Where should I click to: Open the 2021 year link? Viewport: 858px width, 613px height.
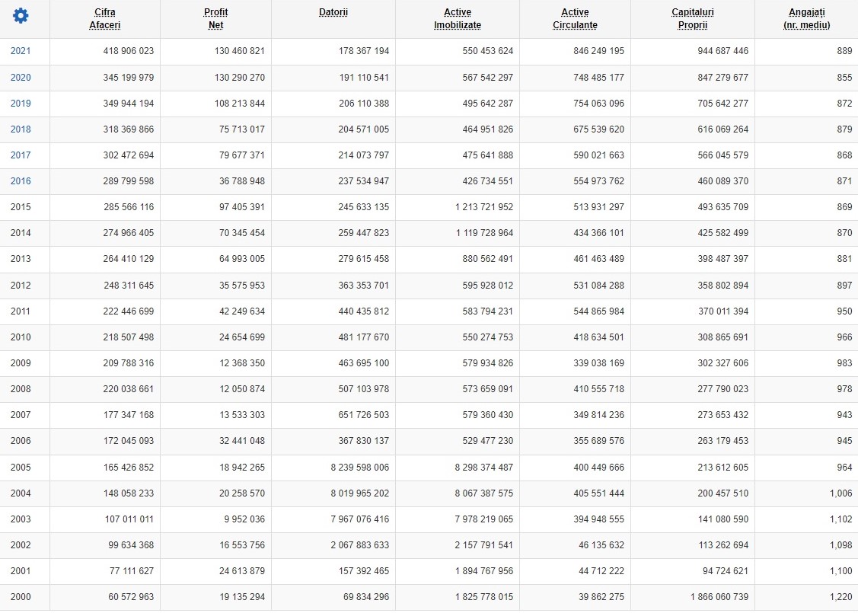pyautogui.click(x=21, y=51)
